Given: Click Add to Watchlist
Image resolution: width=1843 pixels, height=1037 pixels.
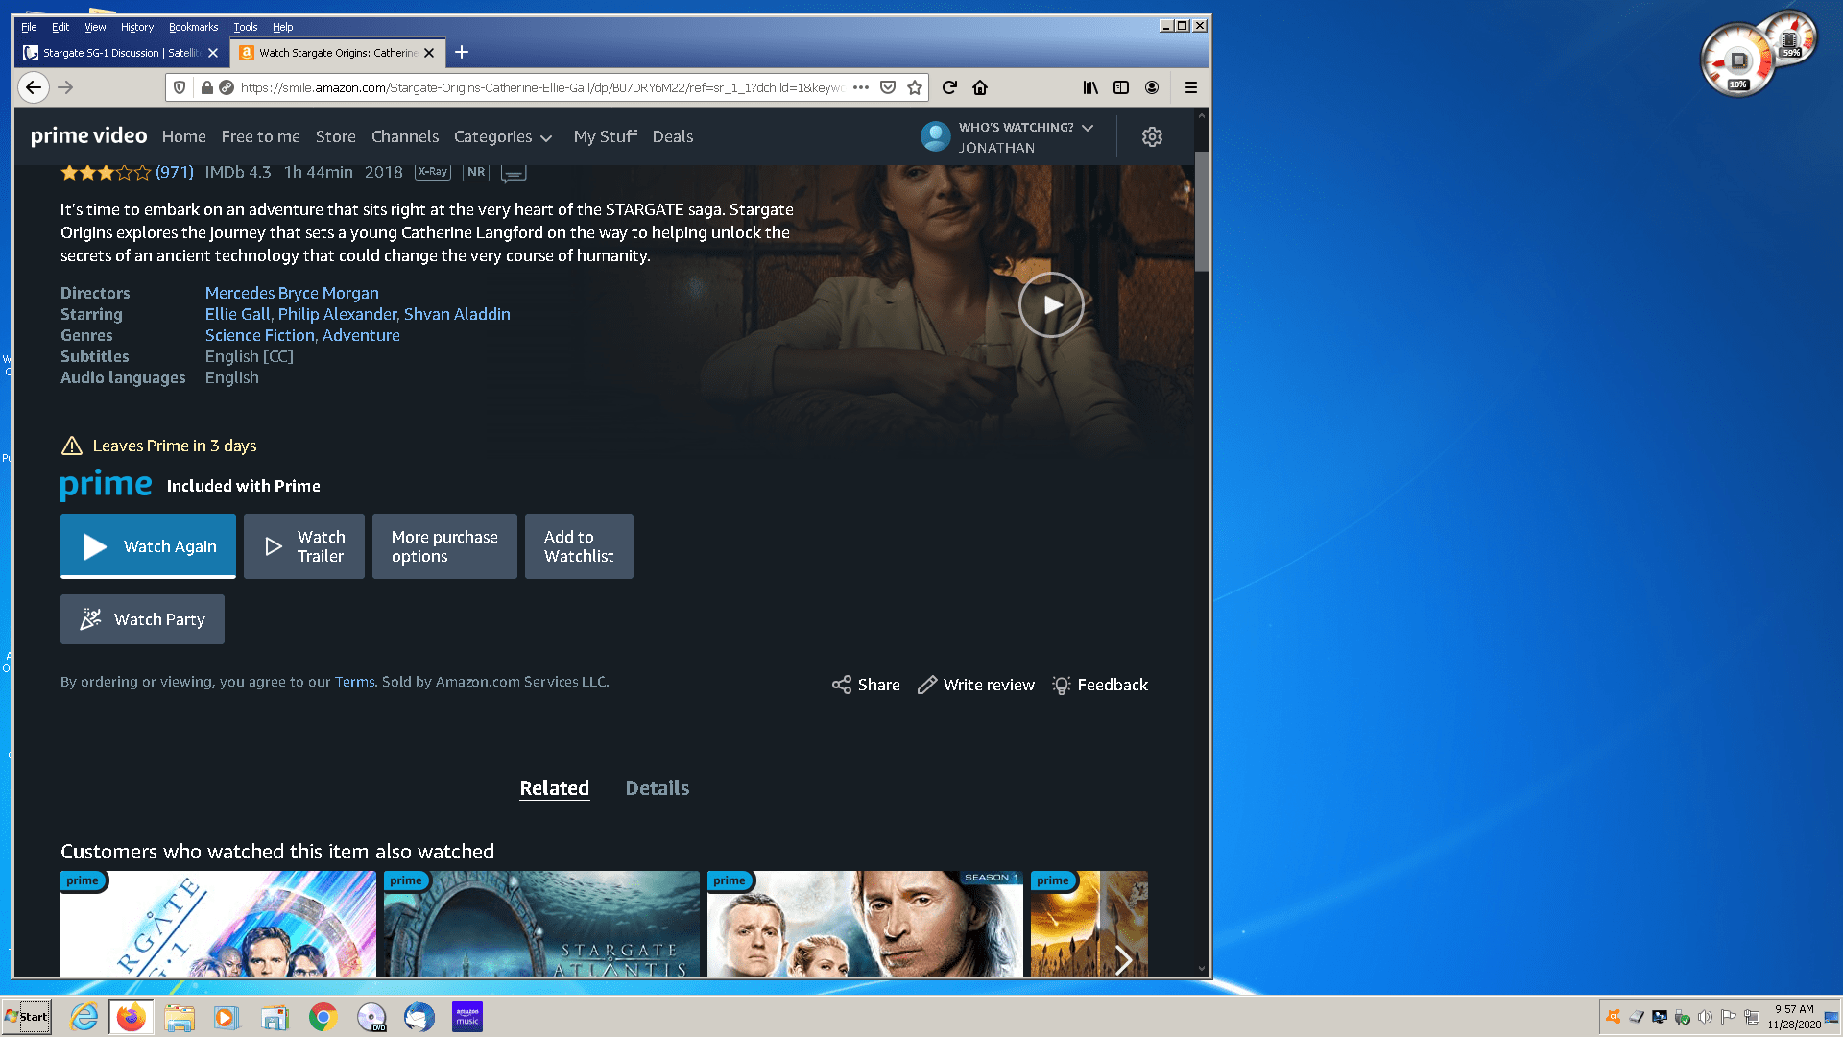Looking at the screenshot, I should [579, 546].
